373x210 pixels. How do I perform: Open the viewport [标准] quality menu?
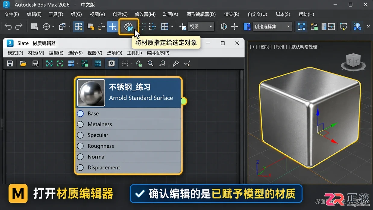(280, 47)
